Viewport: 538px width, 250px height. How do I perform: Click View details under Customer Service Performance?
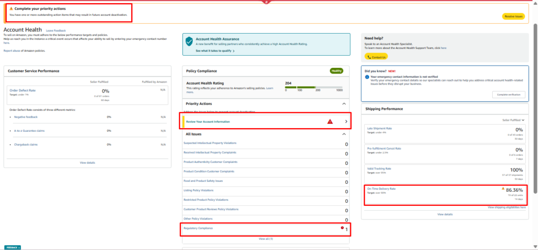[88, 162]
